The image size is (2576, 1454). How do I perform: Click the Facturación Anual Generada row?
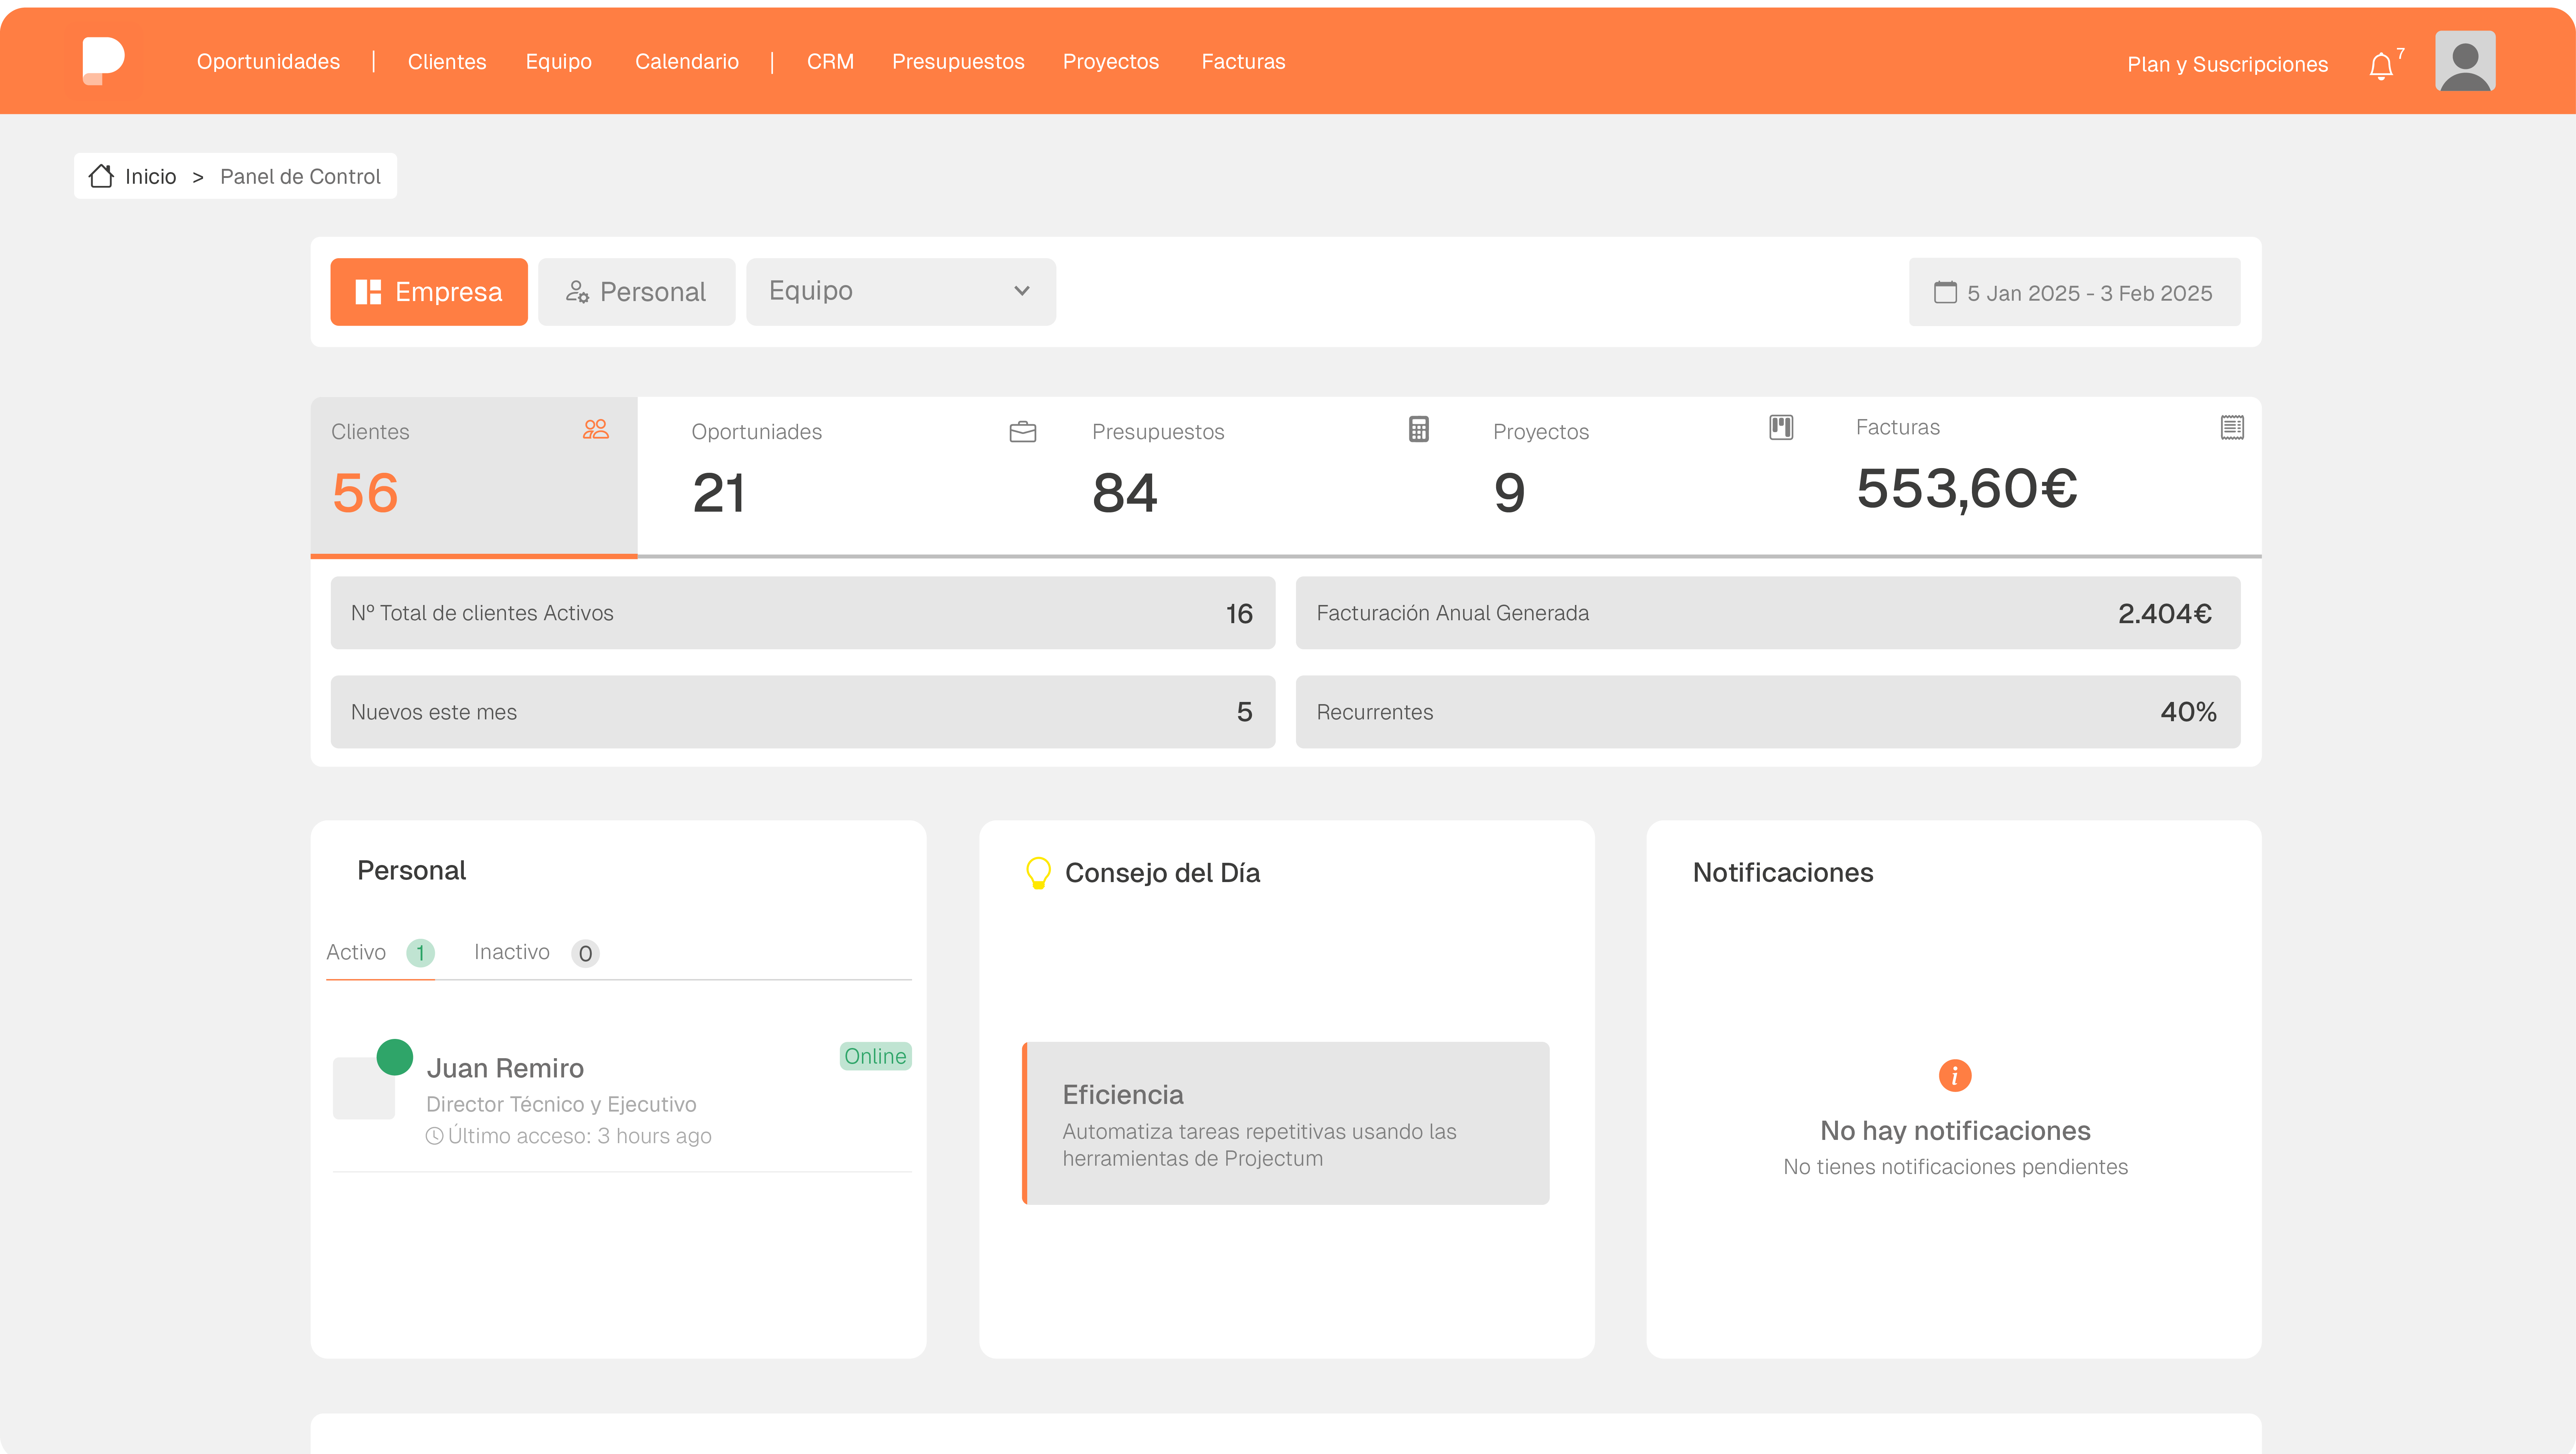pos(1768,613)
